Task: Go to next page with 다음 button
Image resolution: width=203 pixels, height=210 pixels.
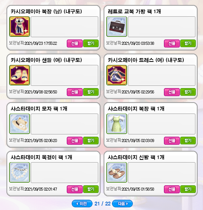Action: tap(122, 204)
